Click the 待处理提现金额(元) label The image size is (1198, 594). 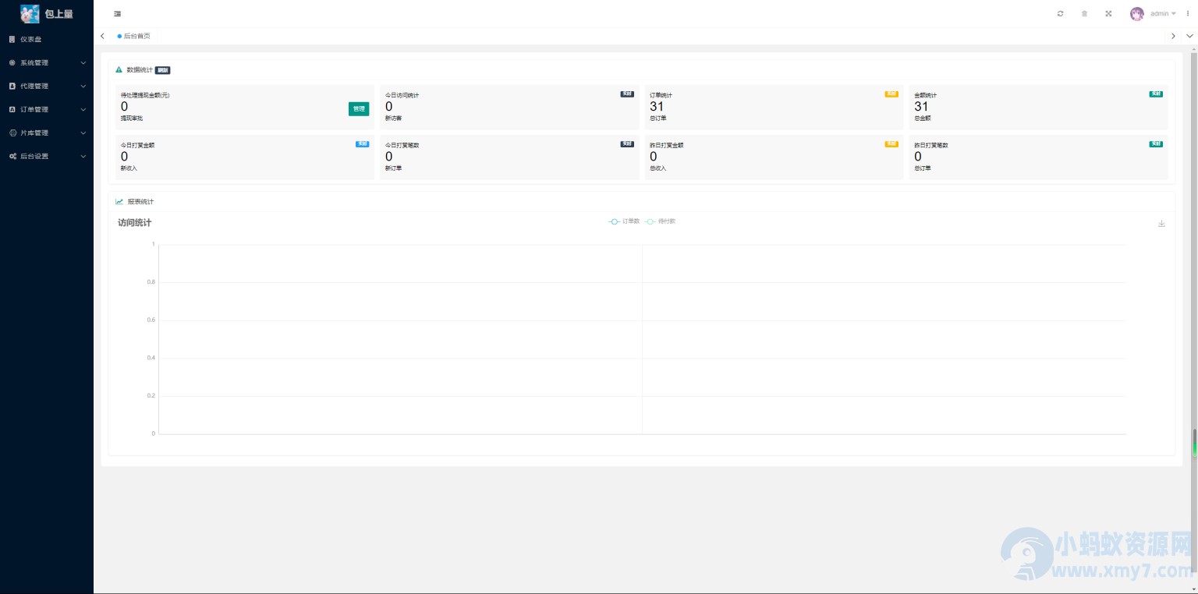tap(145, 95)
